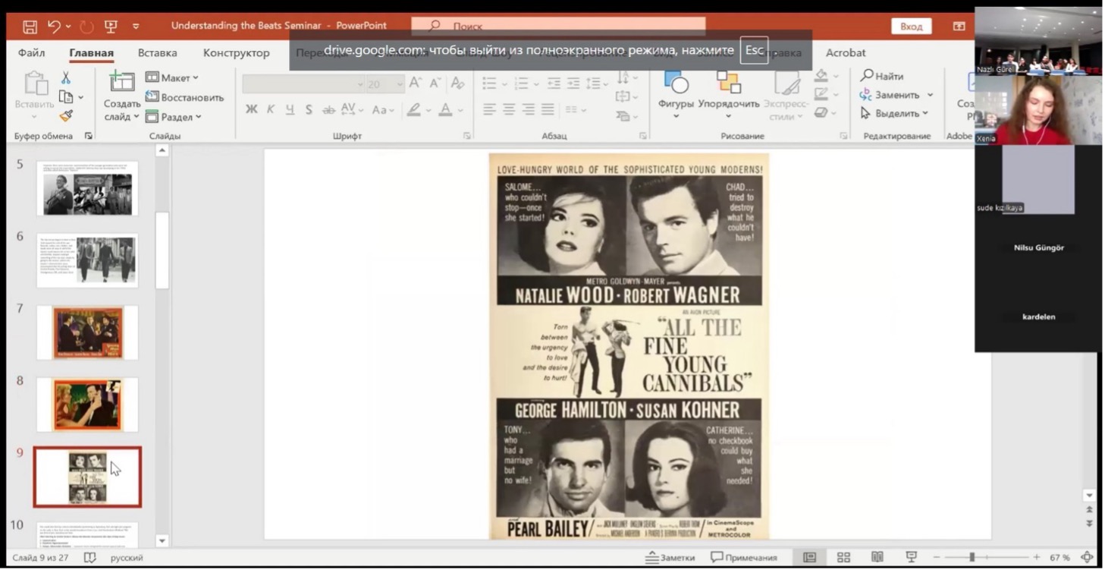Expand the Шрифт font dialog launcher
The width and height of the screenshot is (1105, 570).
click(x=467, y=136)
